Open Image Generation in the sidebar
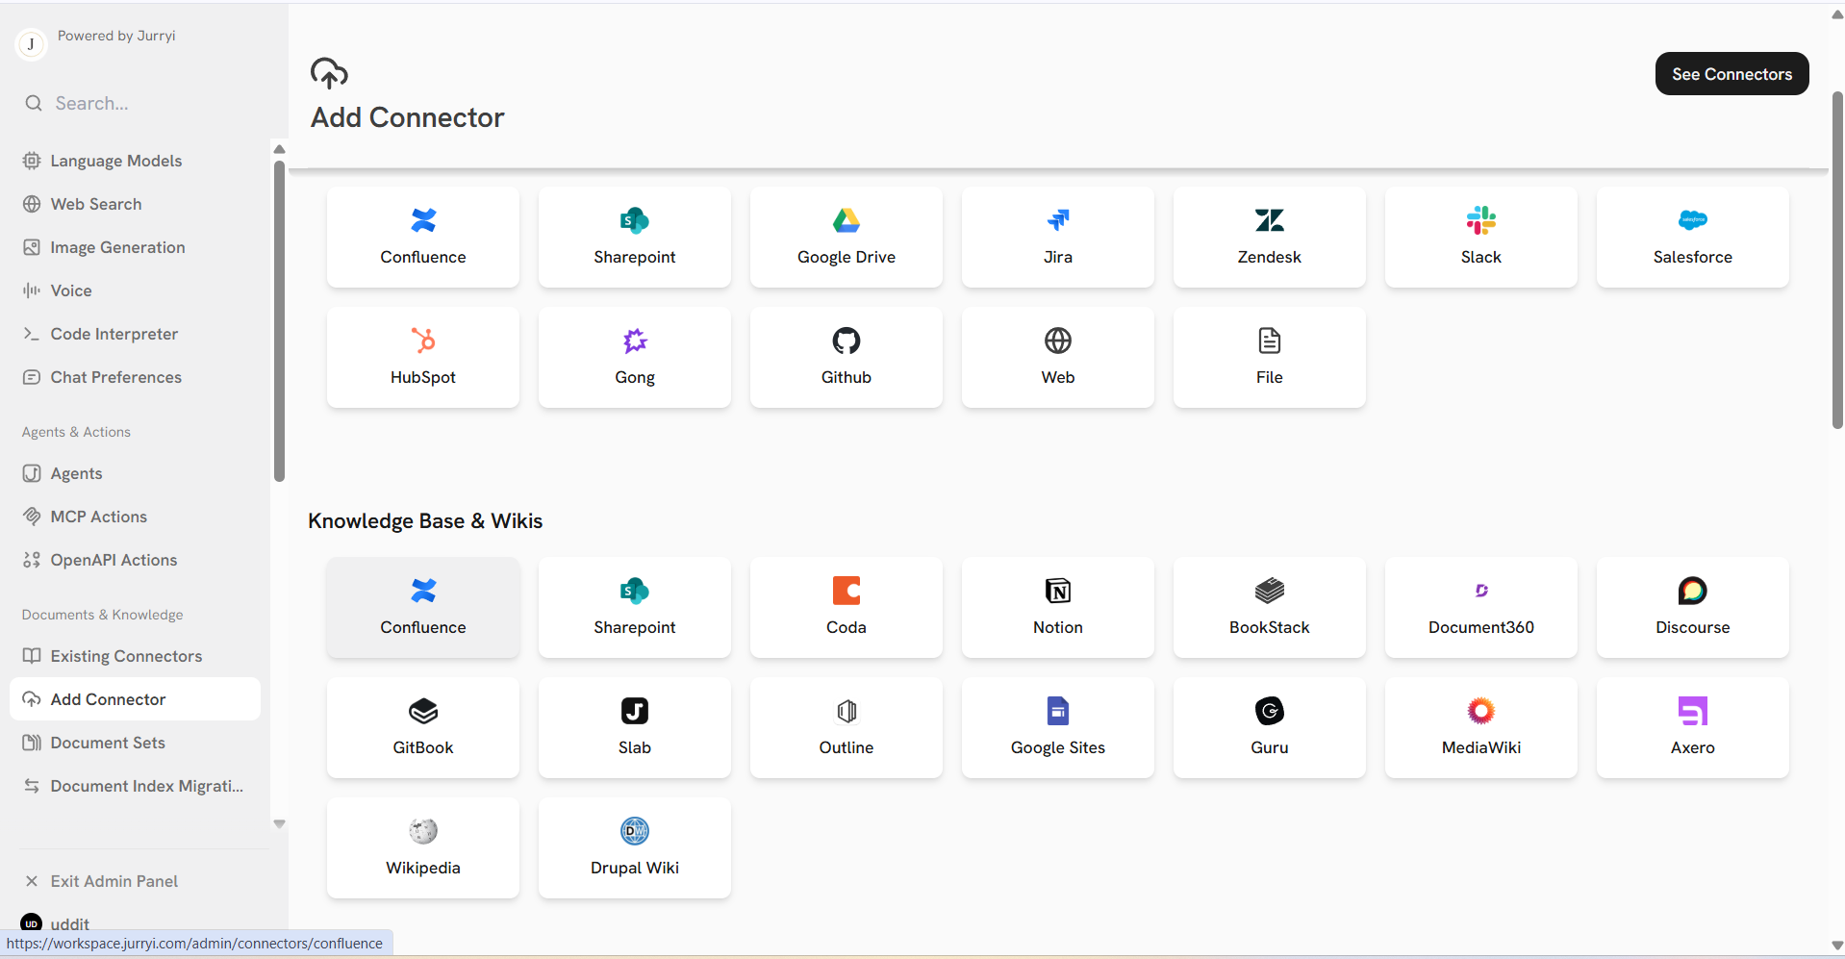 (135, 247)
